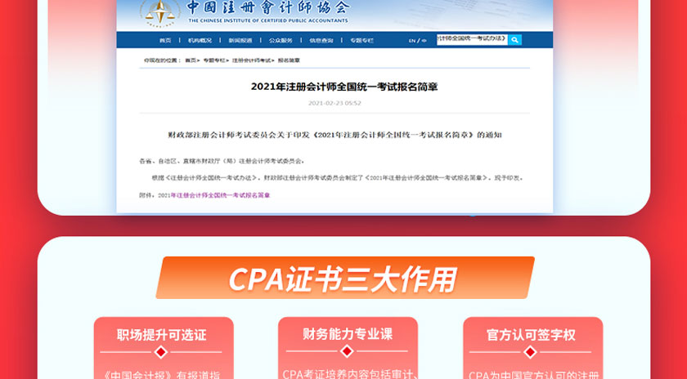The width and height of the screenshot is (687, 379).
Task: Open the 机构概况 menu item
Action: pos(200,40)
